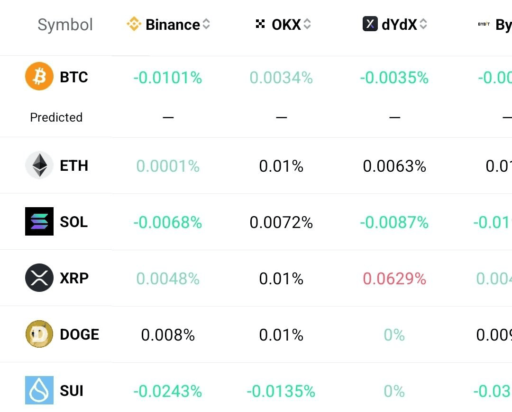The width and height of the screenshot is (512, 412).
Task: Click the Ethereum diamond icon
Action: 39,166
